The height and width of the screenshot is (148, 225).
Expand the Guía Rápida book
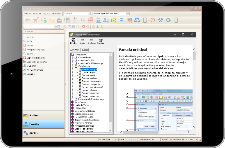[x=72, y=102]
